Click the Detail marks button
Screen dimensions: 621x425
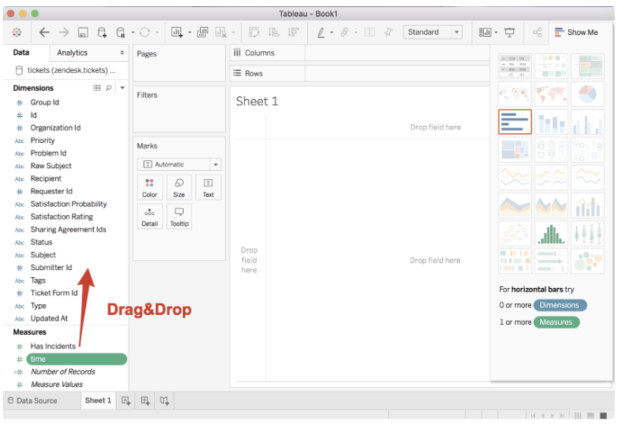[x=149, y=216]
